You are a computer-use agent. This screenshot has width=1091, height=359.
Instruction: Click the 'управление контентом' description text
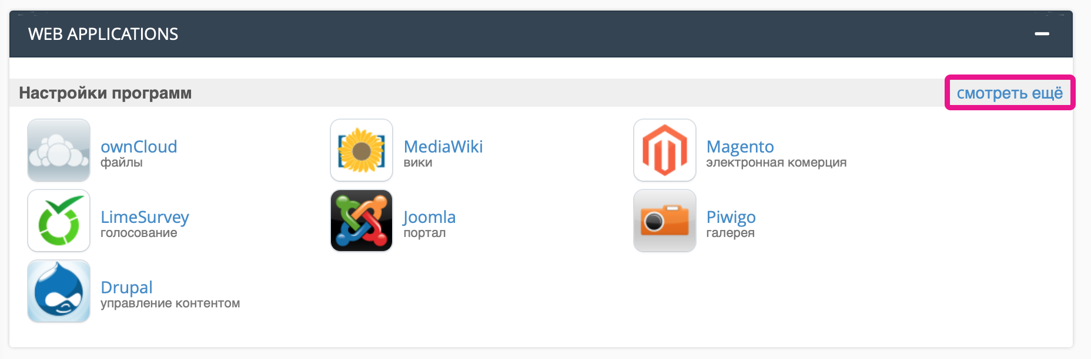tap(170, 303)
